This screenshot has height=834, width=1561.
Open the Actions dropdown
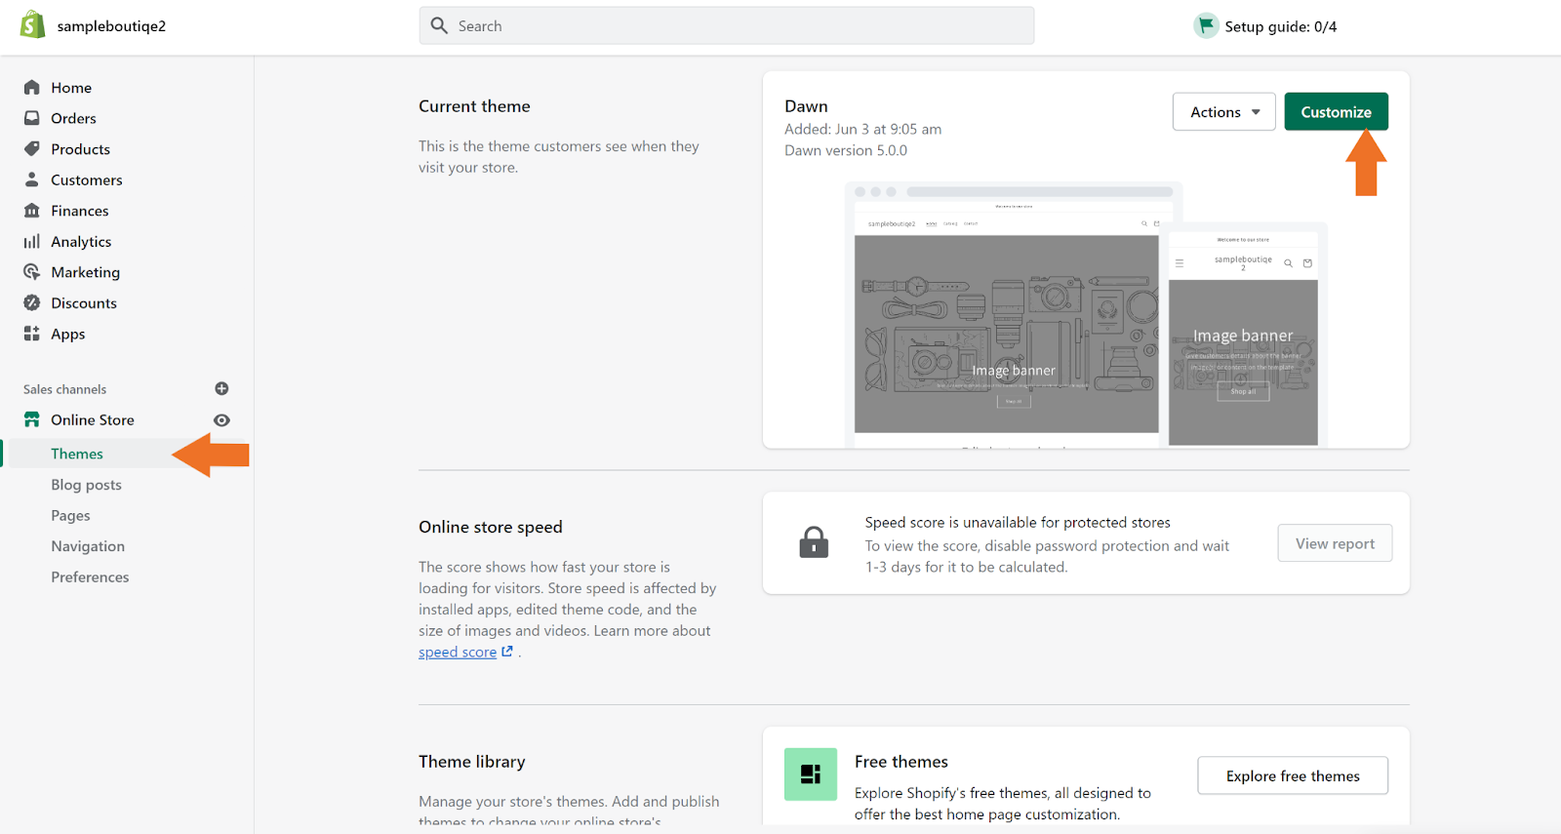(1224, 112)
